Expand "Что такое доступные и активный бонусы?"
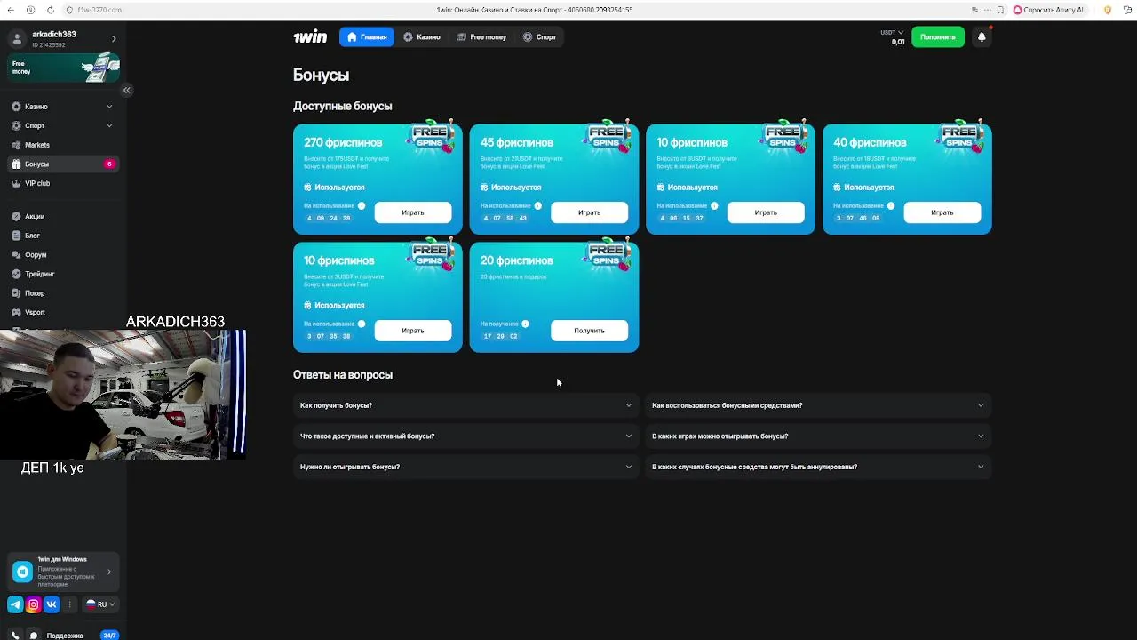This screenshot has width=1137, height=640. (465, 436)
